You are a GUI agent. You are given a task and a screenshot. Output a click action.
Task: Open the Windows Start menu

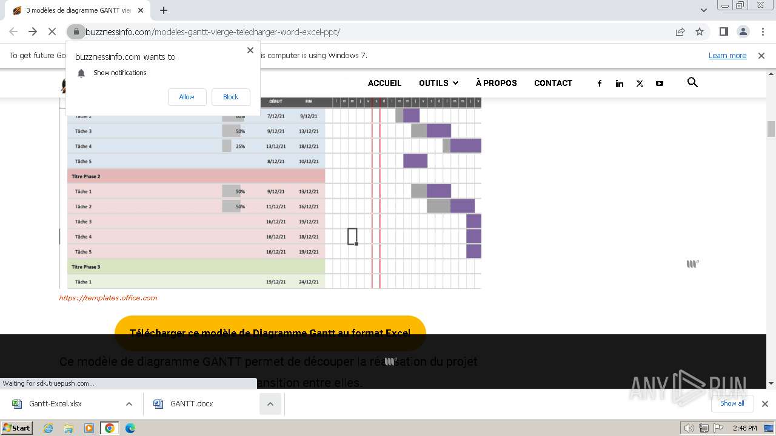pyautogui.click(x=16, y=428)
